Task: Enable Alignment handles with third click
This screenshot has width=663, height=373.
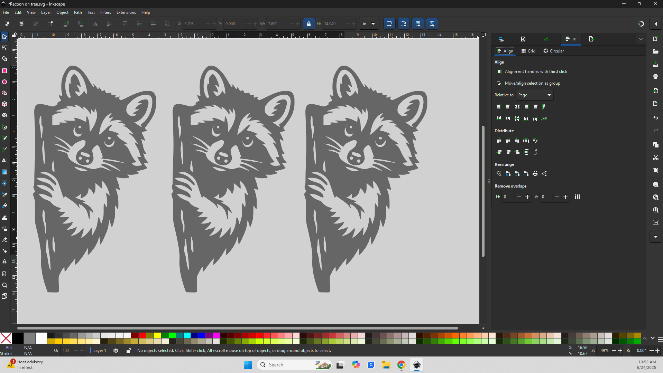Action: (x=499, y=71)
